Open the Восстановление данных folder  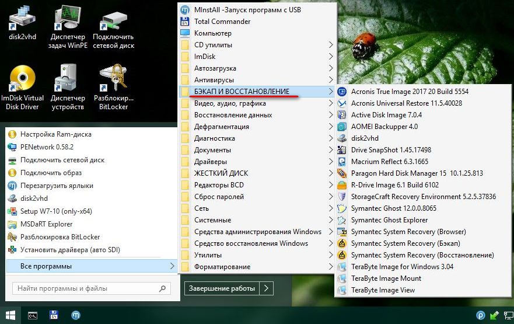pos(257,115)
